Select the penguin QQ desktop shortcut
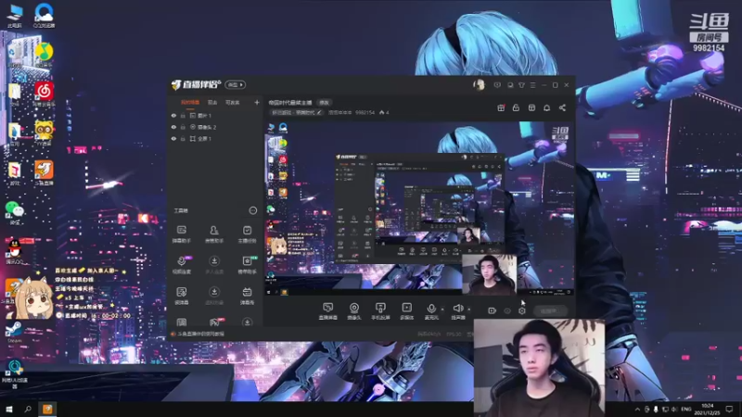 pos(15,251)
